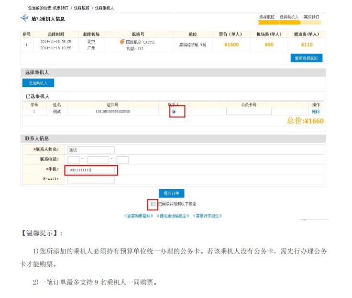The height and width of the screenshot is (298, 352).
Task: Click the airplane icon beside 填写乘机人信息
Action: (24, 18)
